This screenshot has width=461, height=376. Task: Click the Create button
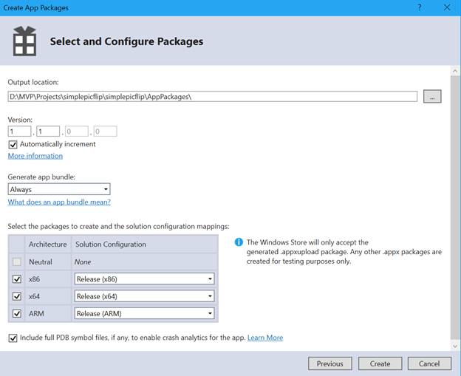click(x=380, y=363)
